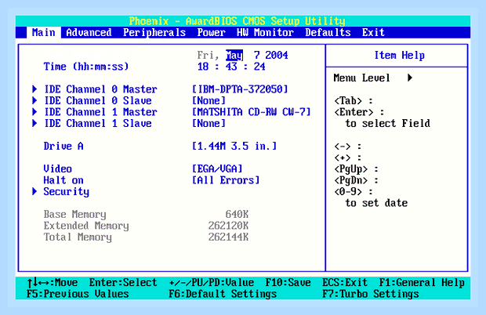Expand arrow beside IDE Channel 1 Slave
486x315 pixels.
point(34,123)
